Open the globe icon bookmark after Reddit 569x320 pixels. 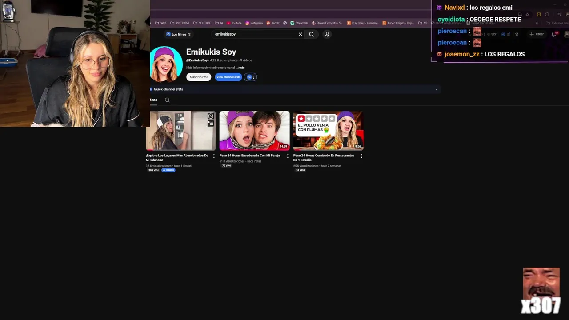click(285, 23)
